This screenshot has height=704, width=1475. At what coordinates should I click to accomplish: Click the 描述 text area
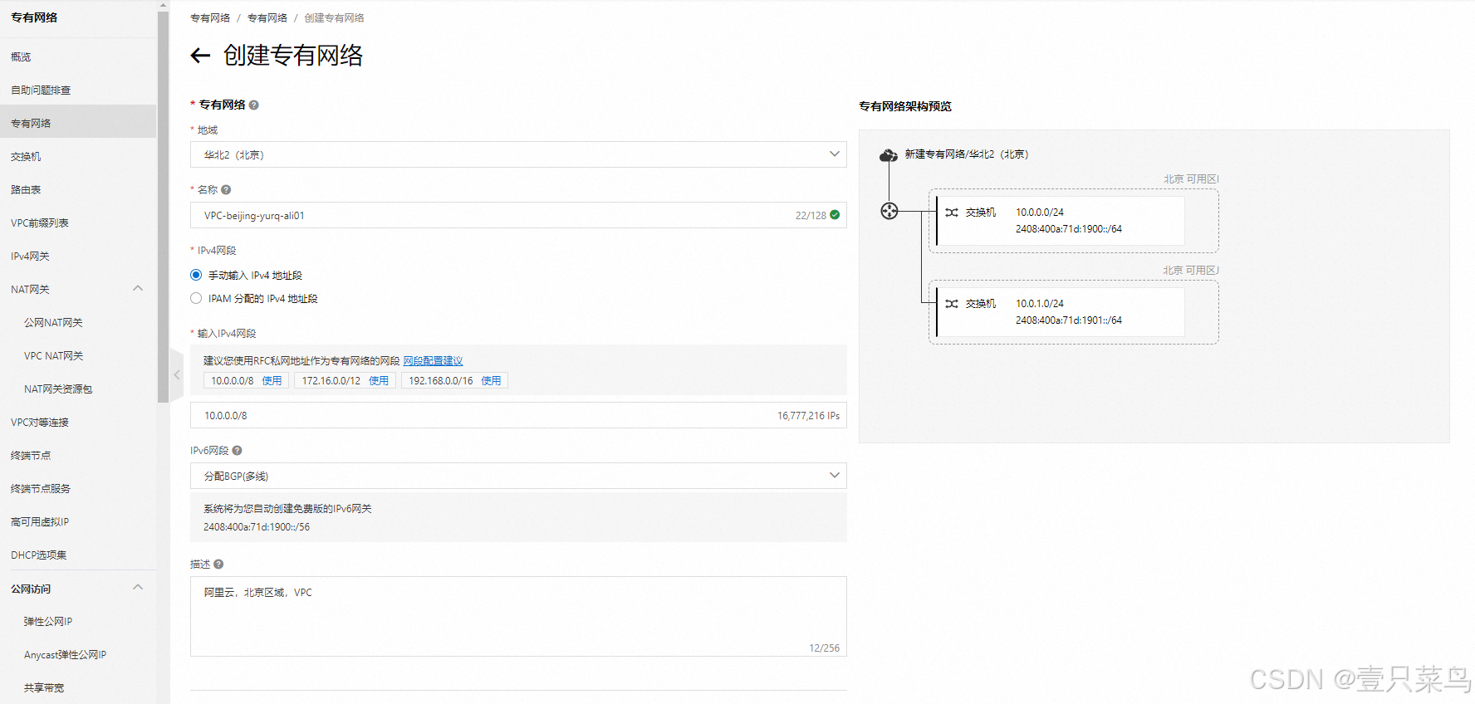tap(518, 616)
